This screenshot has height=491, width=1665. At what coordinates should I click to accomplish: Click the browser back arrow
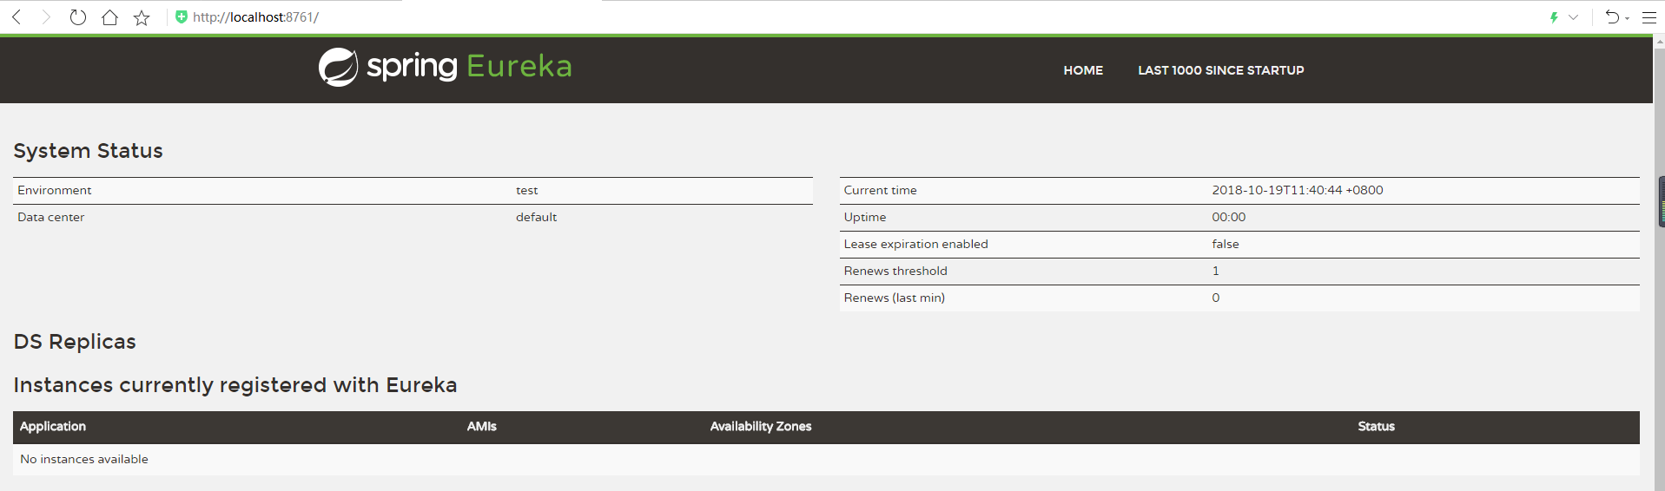pos(17,17)
